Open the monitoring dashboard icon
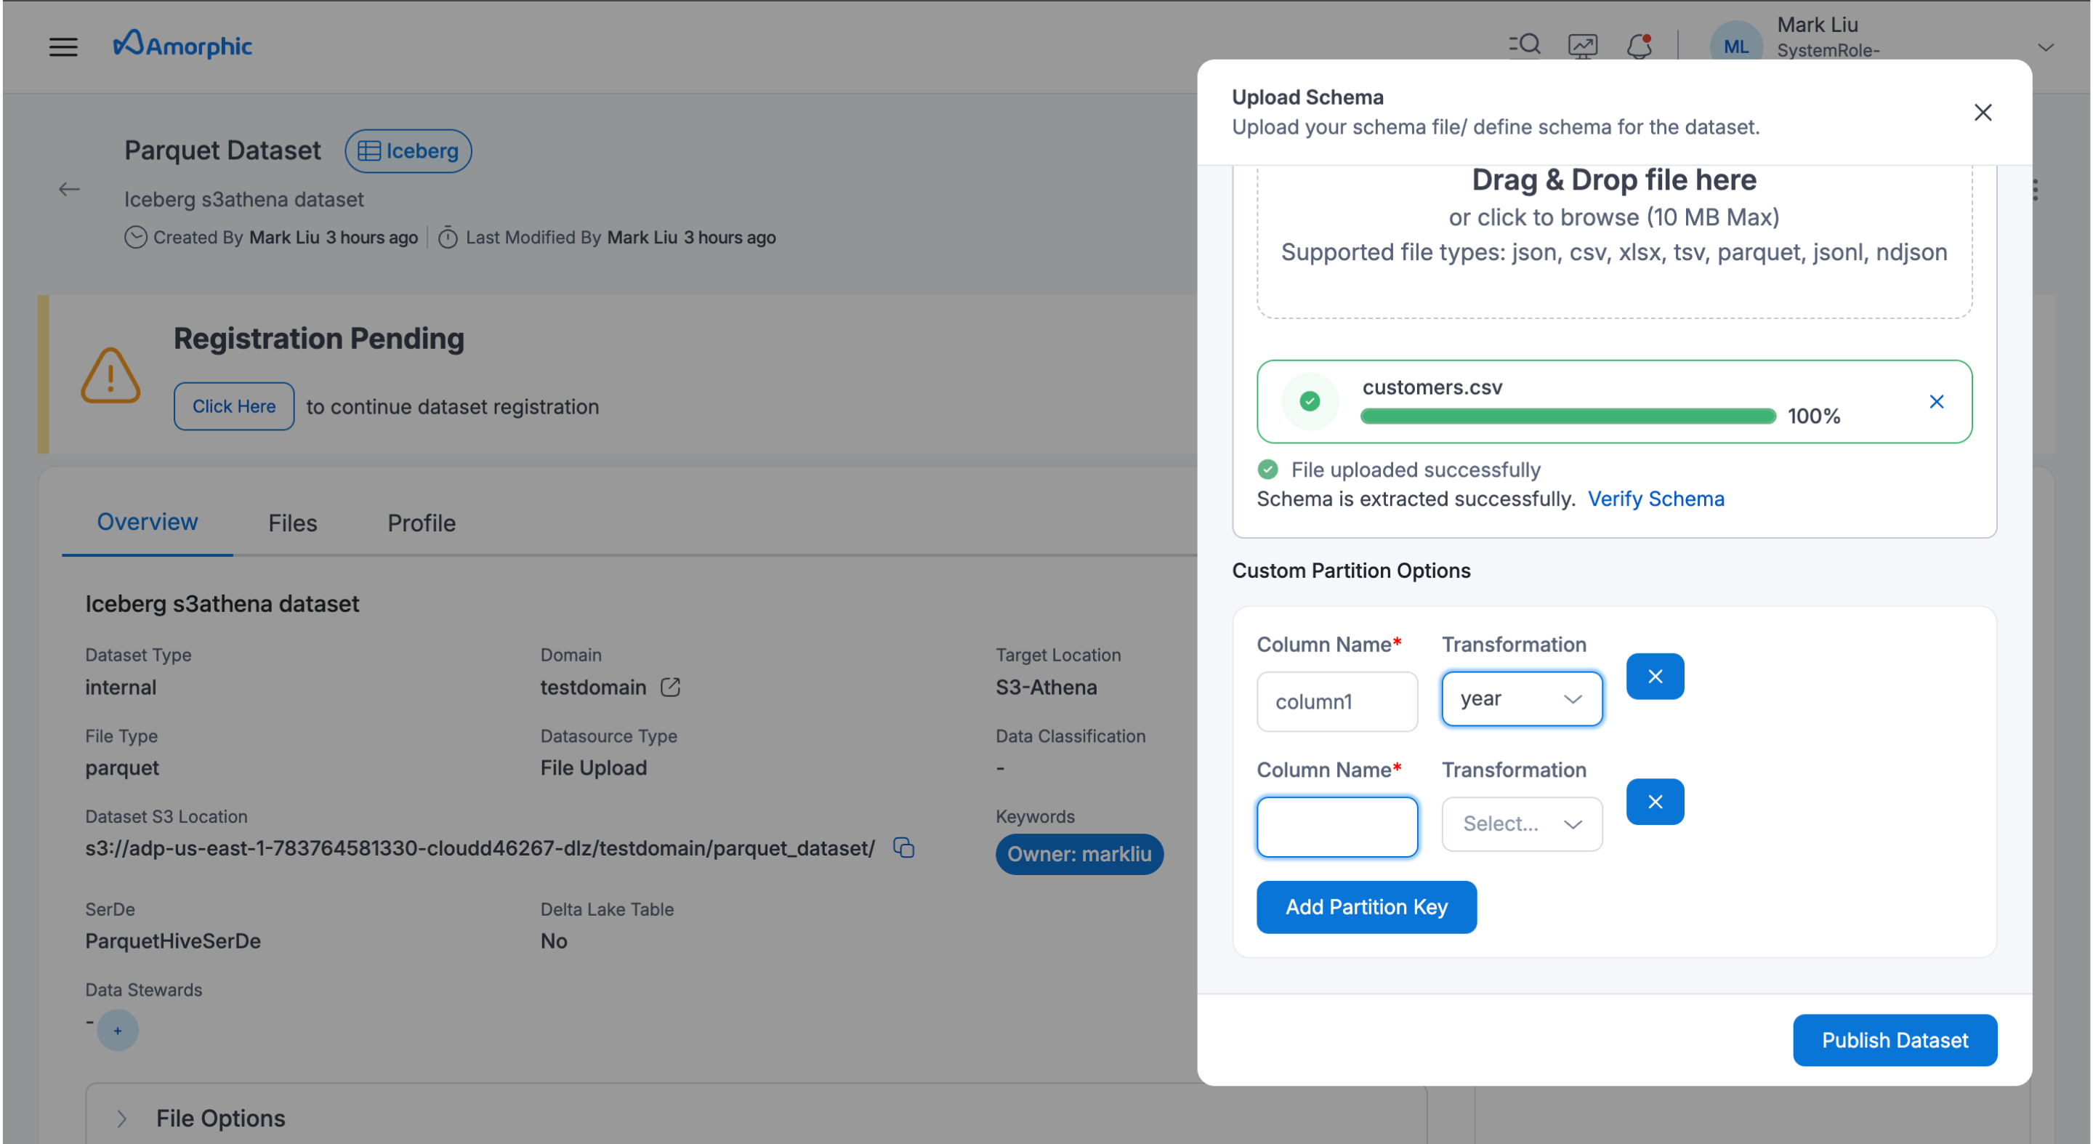The width and height of the screenshot is (2093, 1144). point(1582,46)
